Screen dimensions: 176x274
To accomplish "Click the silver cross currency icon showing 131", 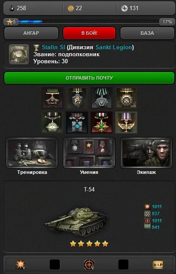I will 125,8.
